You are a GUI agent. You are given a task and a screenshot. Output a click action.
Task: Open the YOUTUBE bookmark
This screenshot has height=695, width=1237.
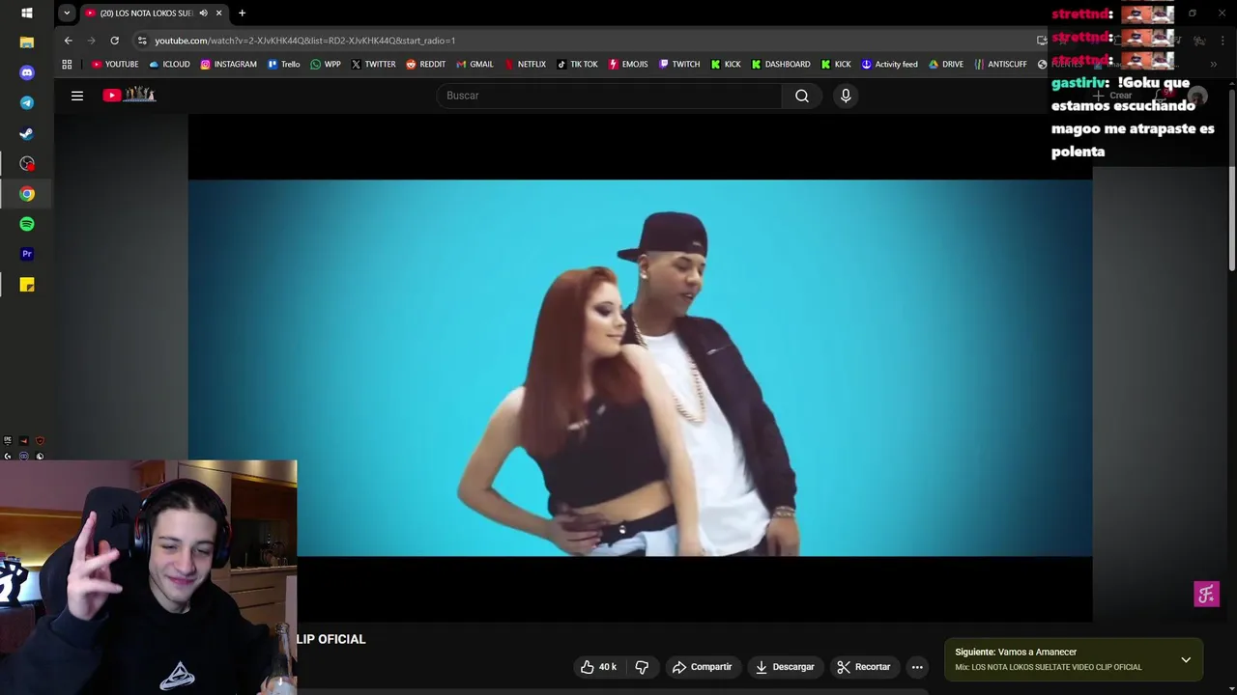(115, 65)
